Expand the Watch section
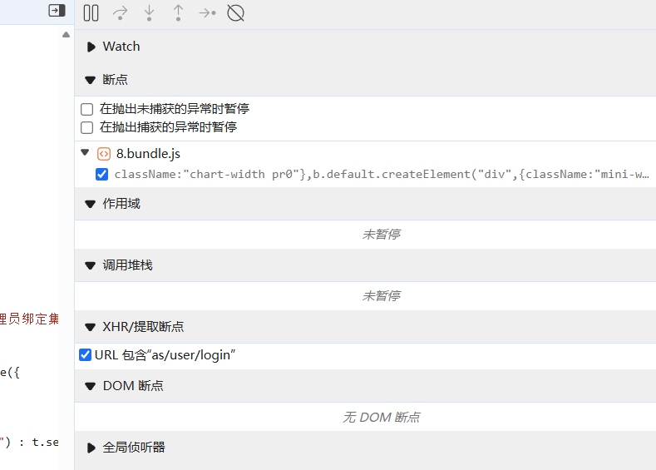The image size is (656, 470). pos(91,47)
